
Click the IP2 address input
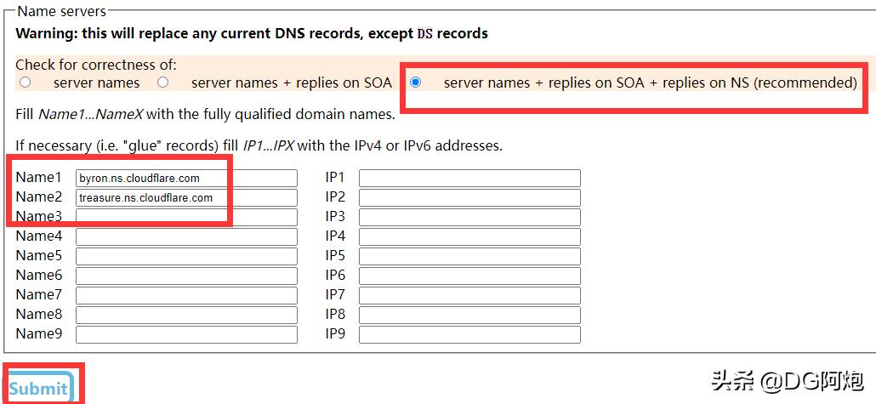[x=469, y=197]
